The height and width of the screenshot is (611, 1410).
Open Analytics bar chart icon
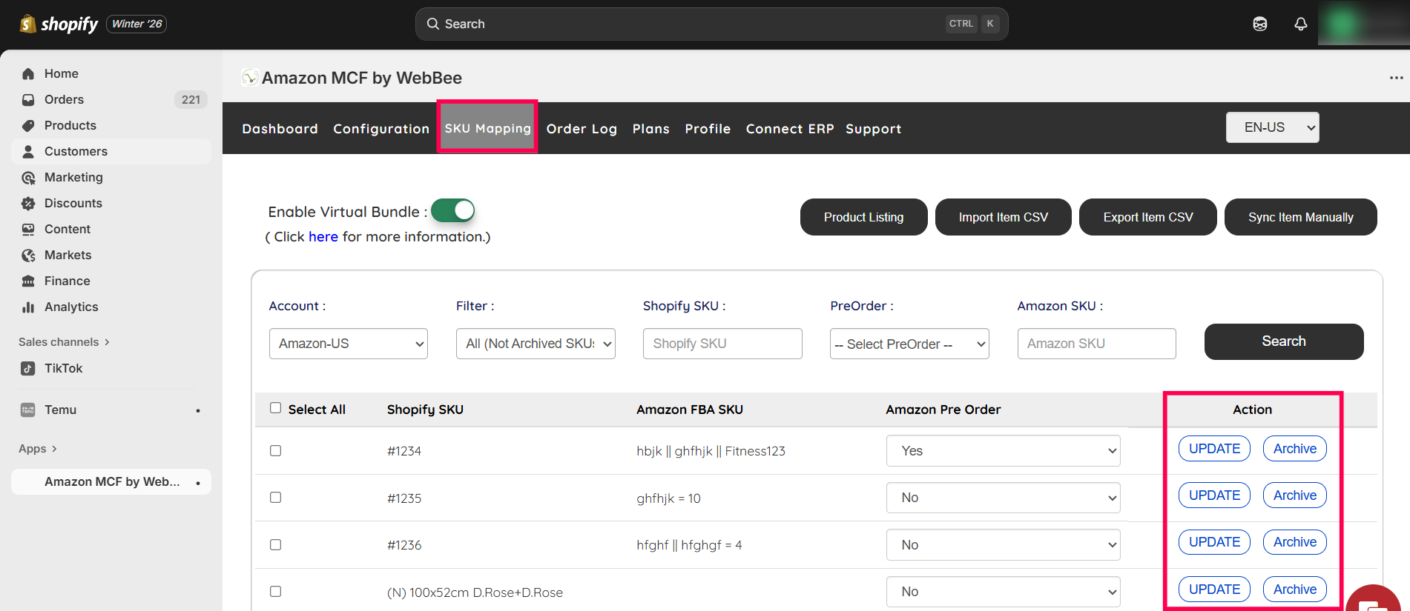point(28,307)
